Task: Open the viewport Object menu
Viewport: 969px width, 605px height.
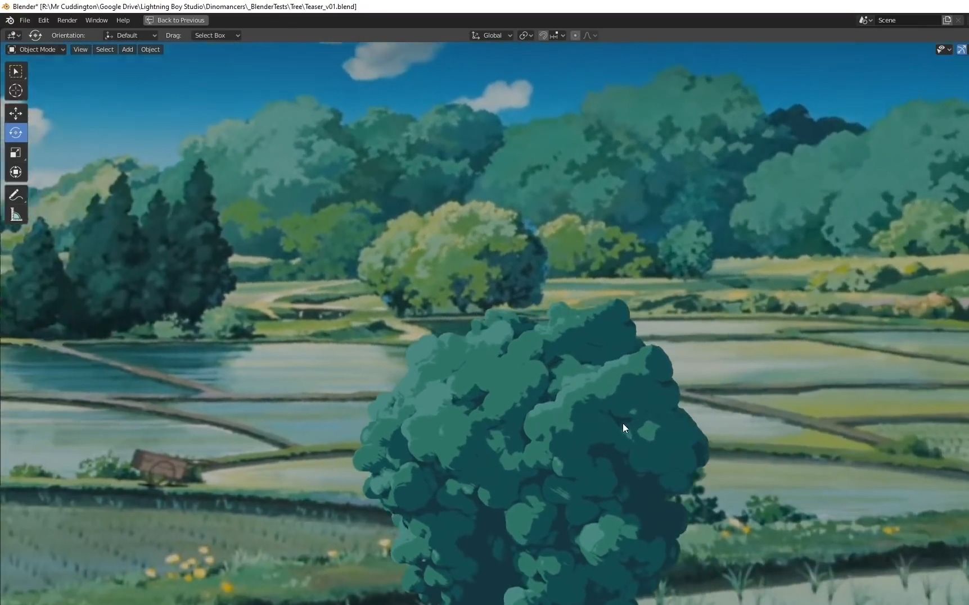Action: (x=150, y=49)
